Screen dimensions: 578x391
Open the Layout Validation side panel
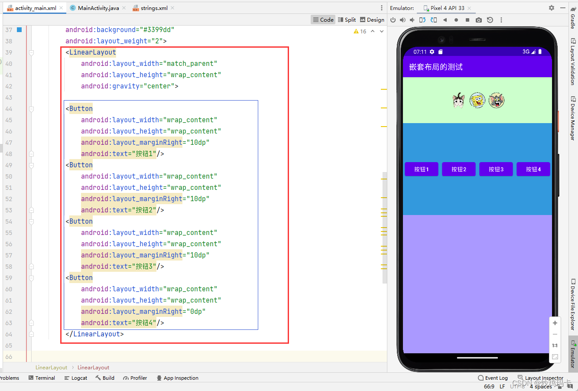pyautogui.click(x=573, y=61)
